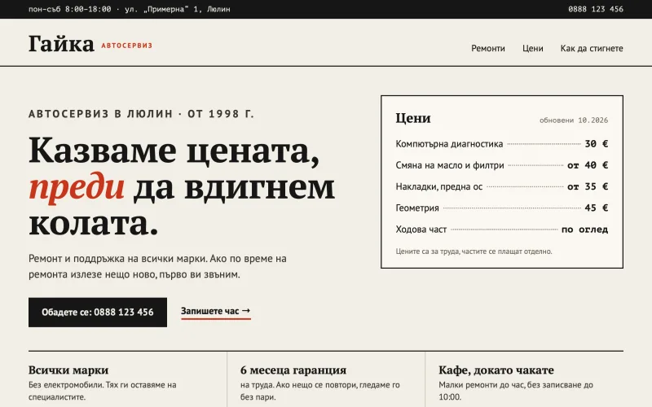The height and width of the screenshot is (407, 652).
Task: Click the от 40 € price value
Action: tap(588, 165)
